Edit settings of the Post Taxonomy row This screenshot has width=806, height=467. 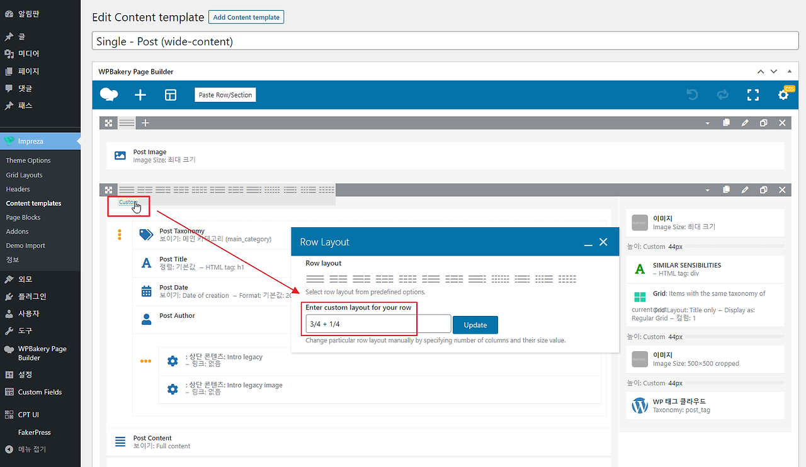(745, 189)
